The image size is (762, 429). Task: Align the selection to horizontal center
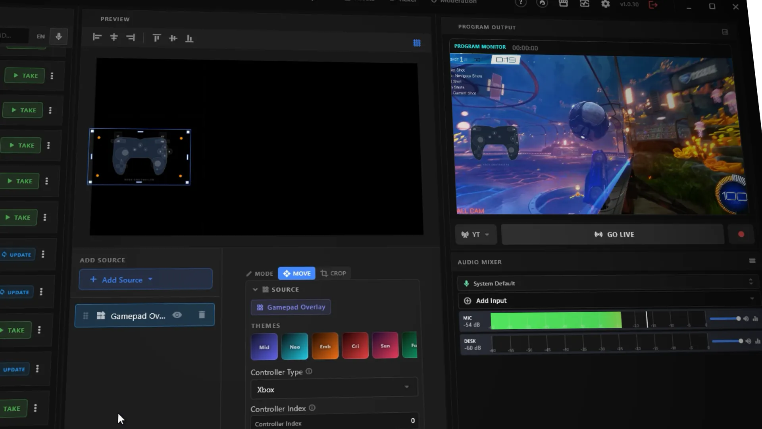click(114, 37)
